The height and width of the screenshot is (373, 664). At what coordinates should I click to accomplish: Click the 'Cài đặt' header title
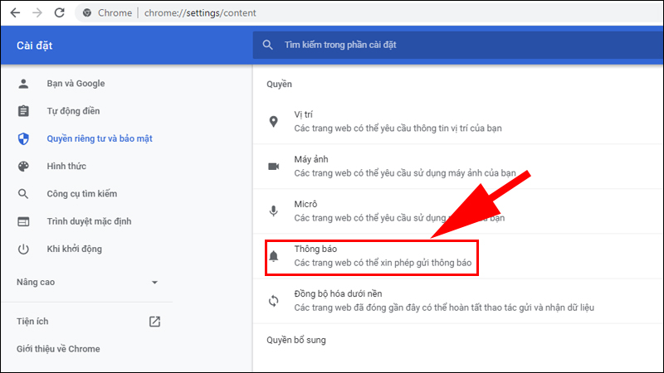coord(34,46)
